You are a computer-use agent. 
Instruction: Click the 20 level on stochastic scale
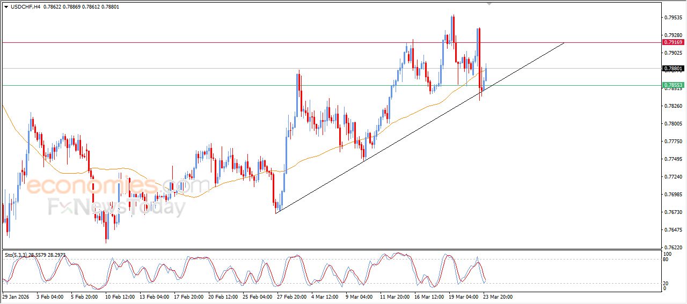pos(667,283)
